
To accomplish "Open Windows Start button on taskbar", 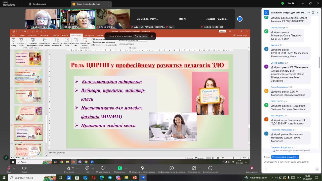I will (x=4, y=178).
